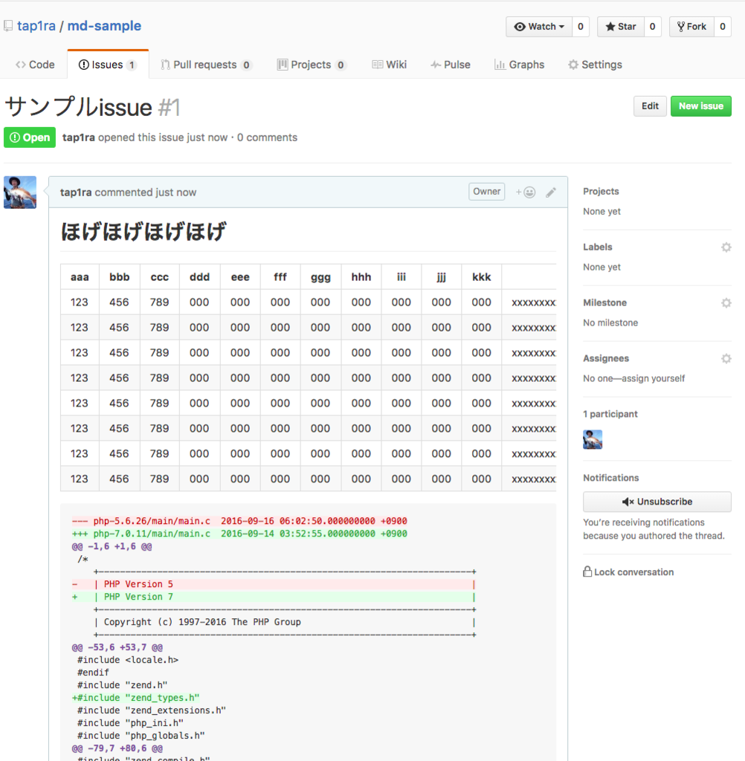The image size is (745, 761).
Task: Open the Assignees gear settings
Action: point(726,359)
